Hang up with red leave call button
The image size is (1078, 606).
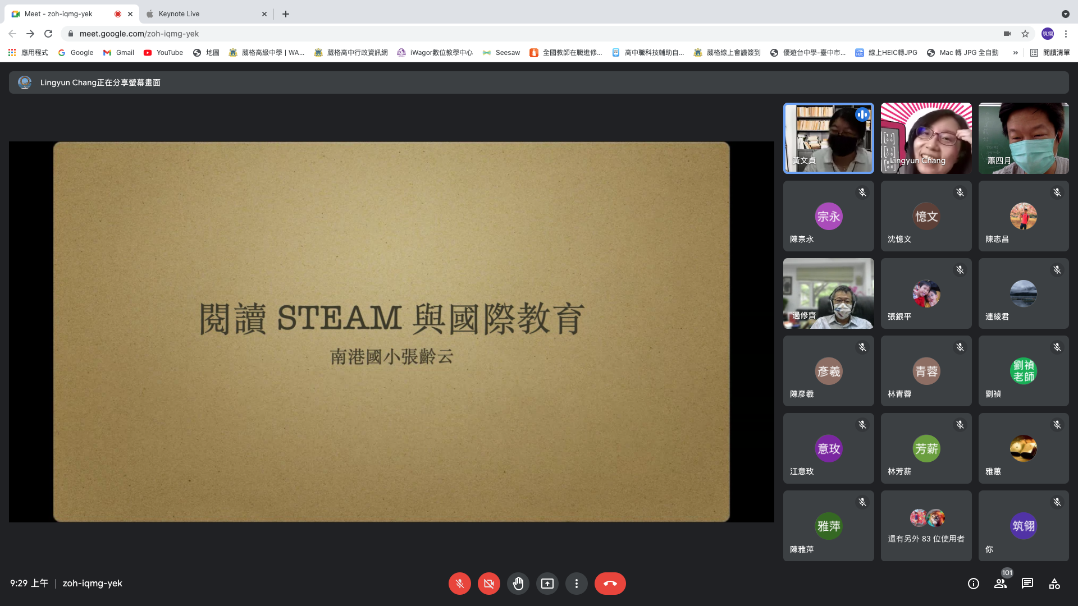[x=610, y=584]
